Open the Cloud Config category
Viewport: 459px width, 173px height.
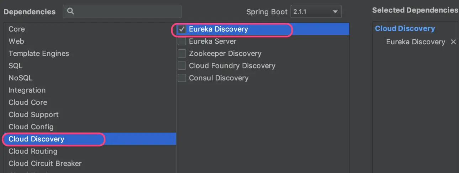pyautogui.click(x=31, y=127)
